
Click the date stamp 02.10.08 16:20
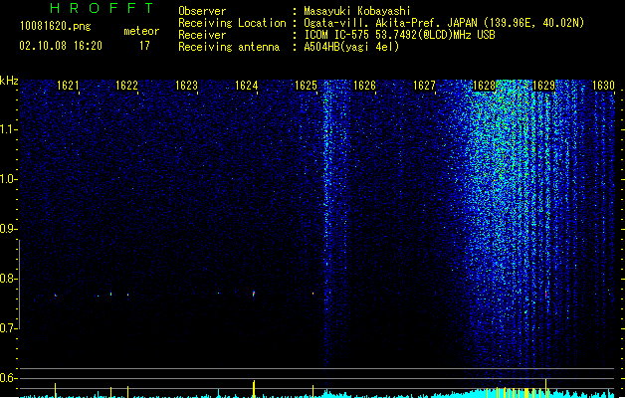point(61,46)
